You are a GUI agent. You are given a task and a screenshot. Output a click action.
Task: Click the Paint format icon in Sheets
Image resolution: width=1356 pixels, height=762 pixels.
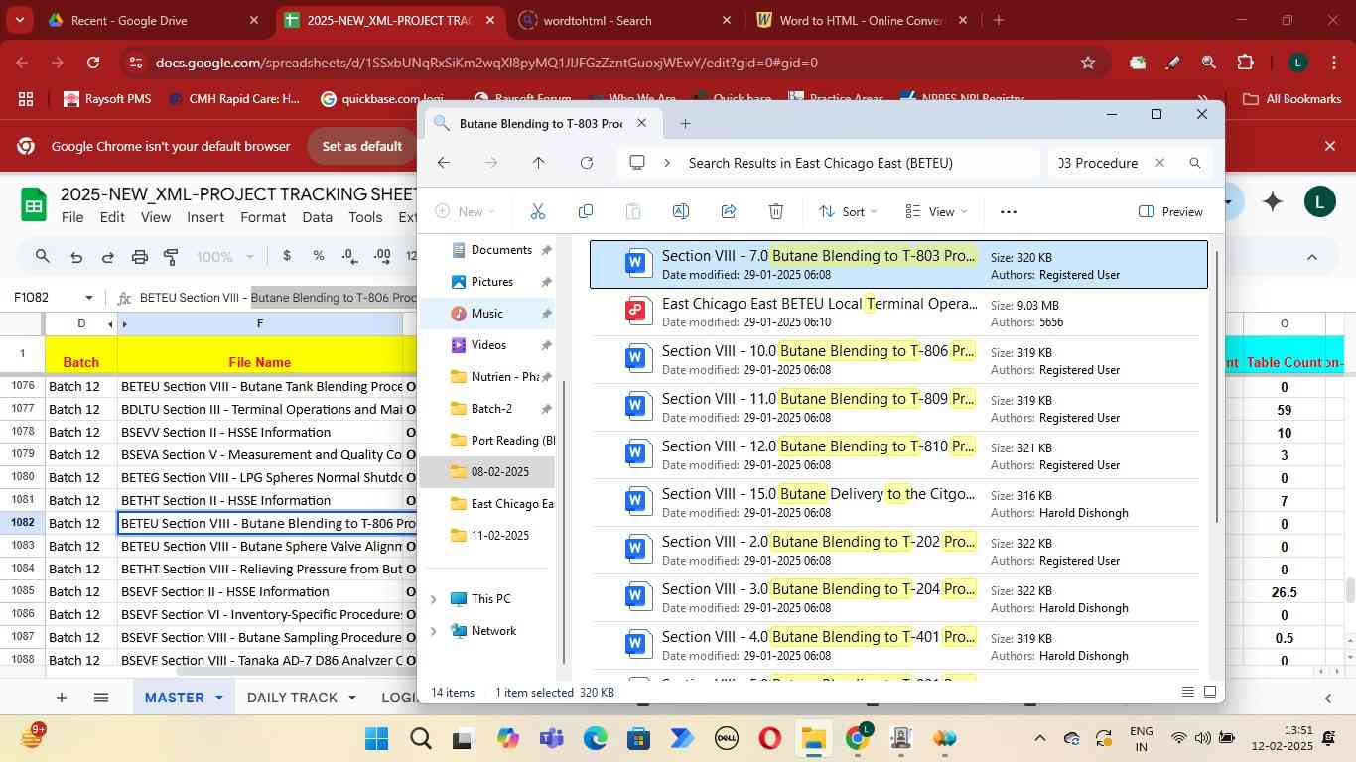tap(171, 256)
